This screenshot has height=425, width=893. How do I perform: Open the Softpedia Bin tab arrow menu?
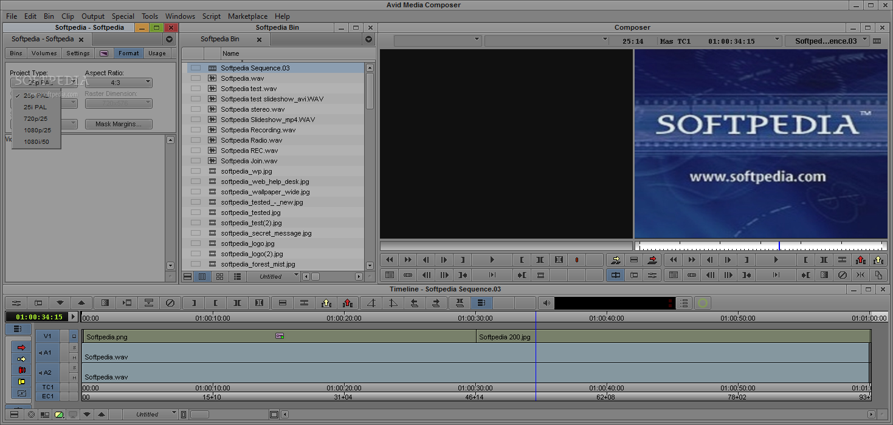point(369,39)
